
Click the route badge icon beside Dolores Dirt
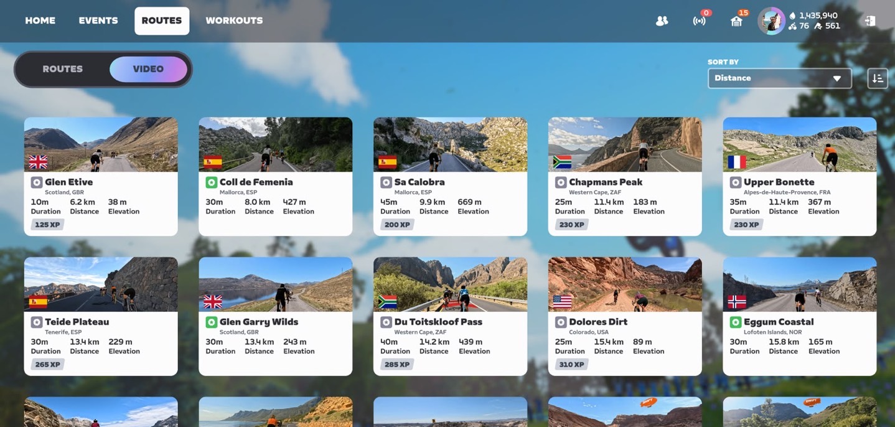[561, 322]
